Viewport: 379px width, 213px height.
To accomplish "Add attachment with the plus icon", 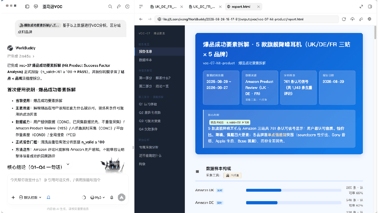I will pyautogui.click(x=13, y=198).
